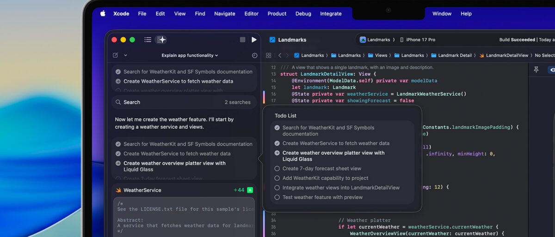Screen dimensions: 555x237
Task: Open the Find menu
Action: (x=200, y=13)
